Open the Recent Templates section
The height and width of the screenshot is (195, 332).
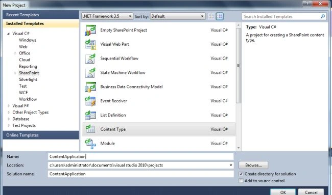coord(41,15)
